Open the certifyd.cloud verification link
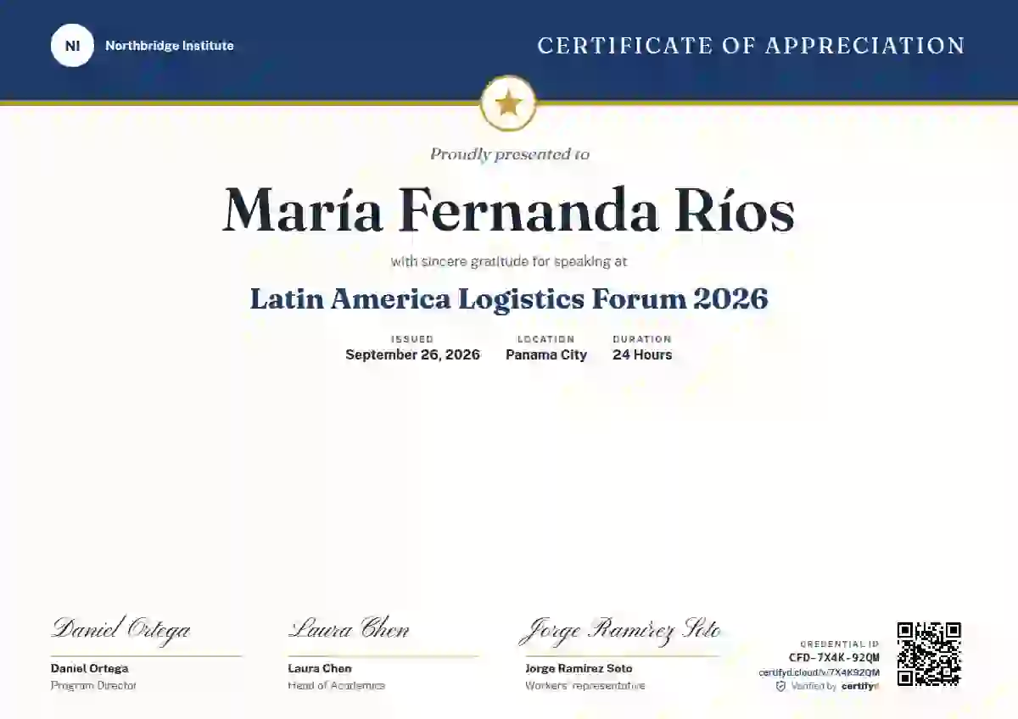The width and height of the screenshot is (1018, 719). [819, 672]
